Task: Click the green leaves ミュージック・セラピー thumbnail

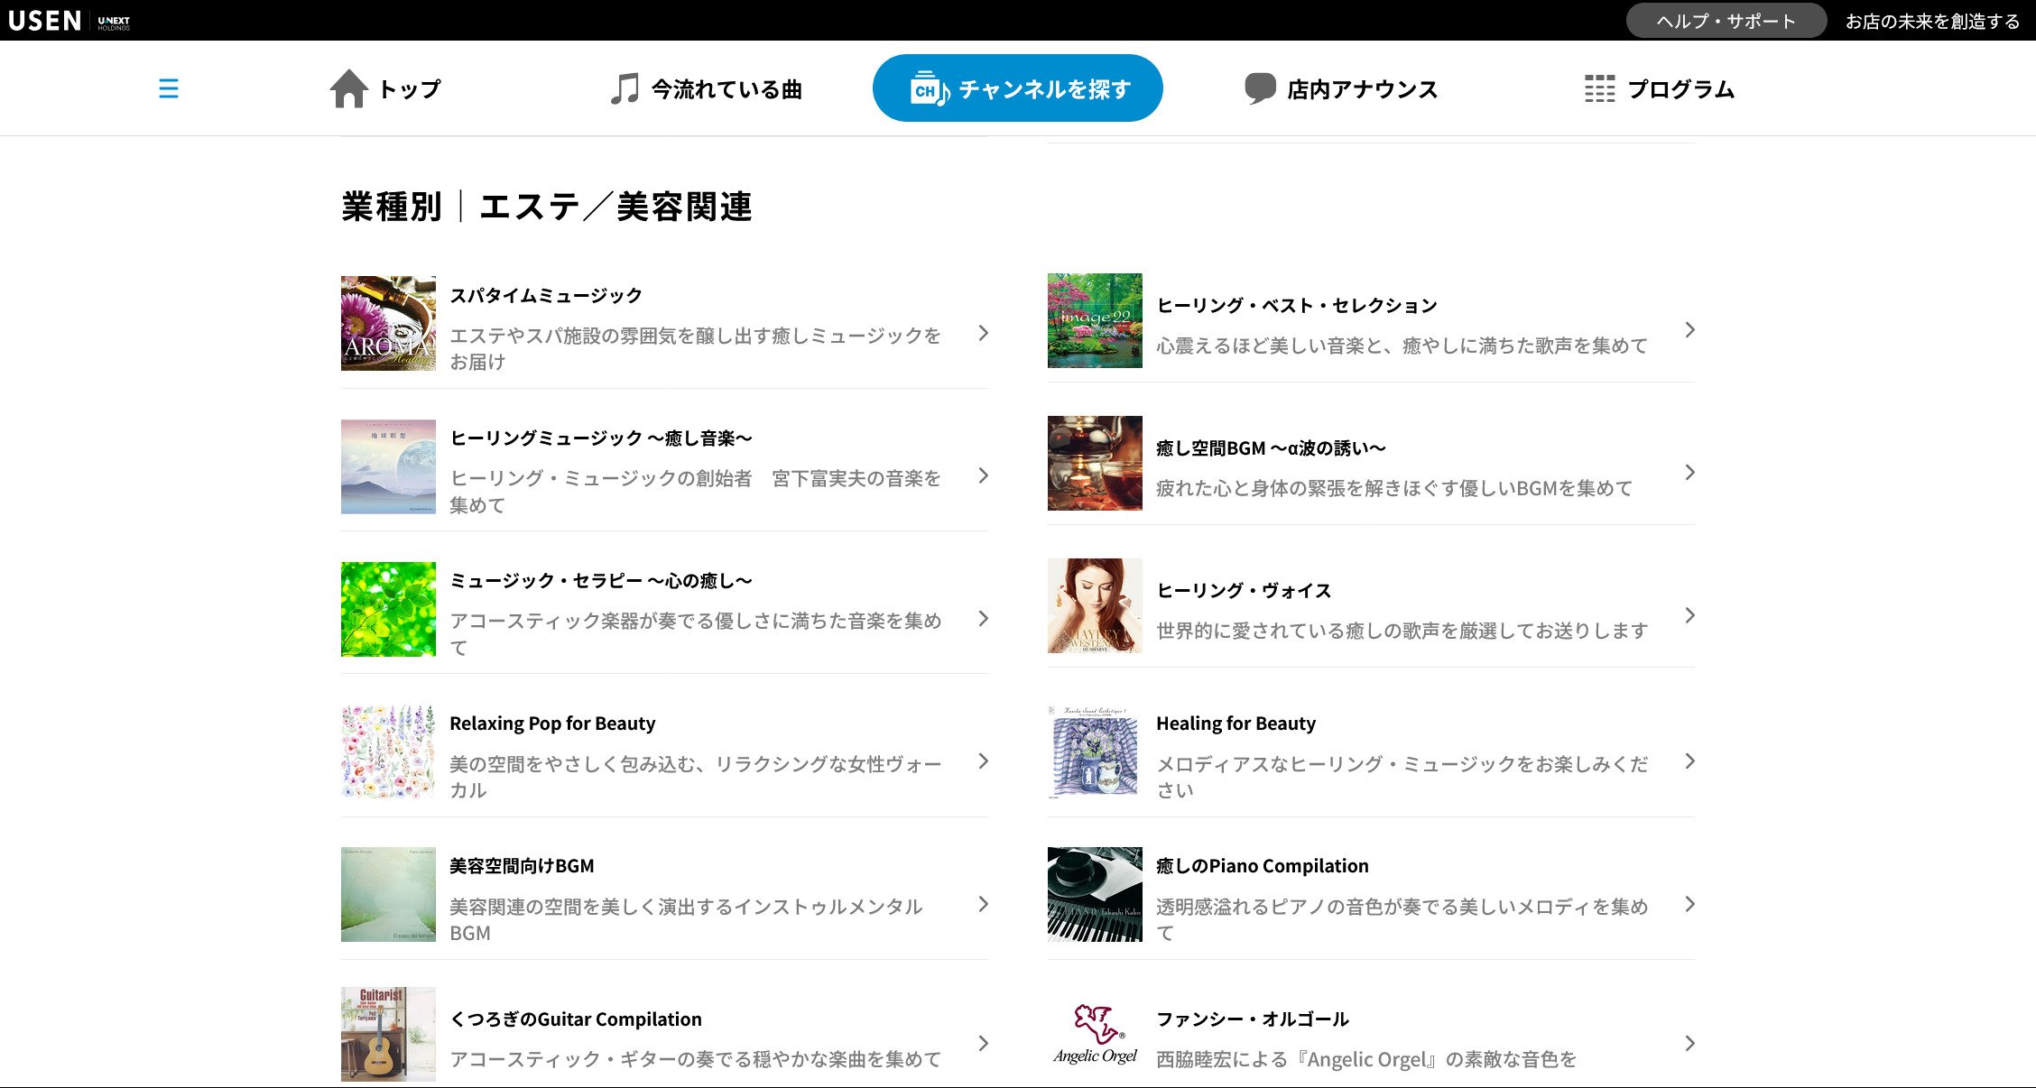Action: (388, 609)
